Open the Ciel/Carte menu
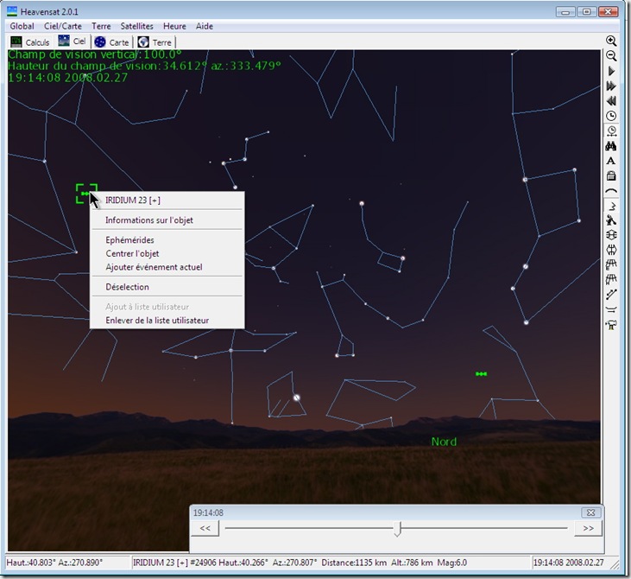The image size is (631, 579). (63, 26)
